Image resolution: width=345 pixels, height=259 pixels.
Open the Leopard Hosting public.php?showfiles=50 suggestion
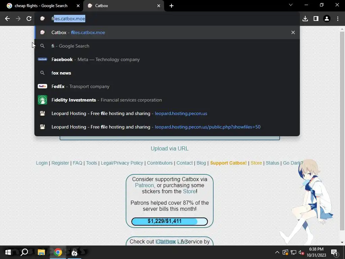(x=167, y=127)
